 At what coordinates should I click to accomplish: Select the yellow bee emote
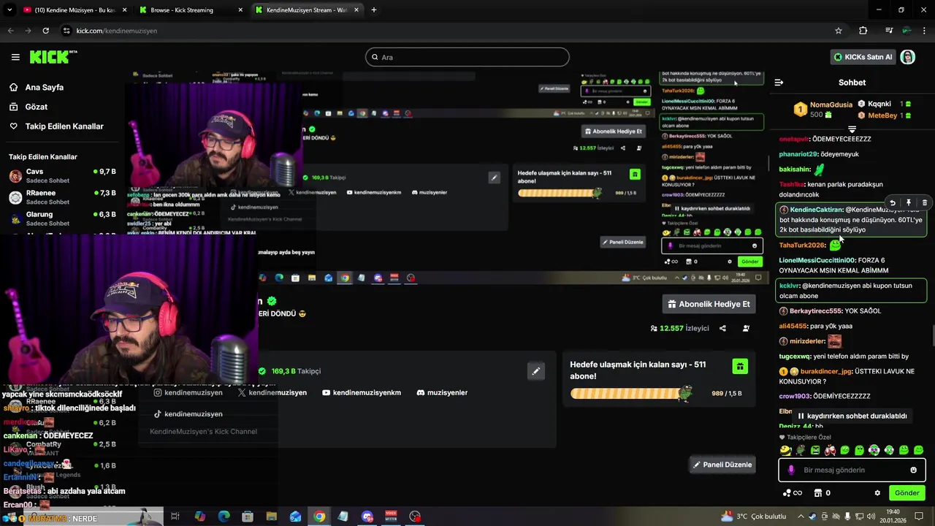[785, 450]
